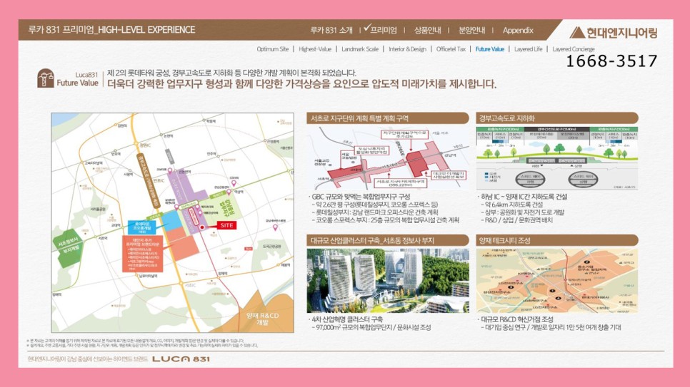Click the 현대엔지니어링 triangle logo
This screenshot has width=690, height=387.
pyautogui.click(x=577, y=33)
